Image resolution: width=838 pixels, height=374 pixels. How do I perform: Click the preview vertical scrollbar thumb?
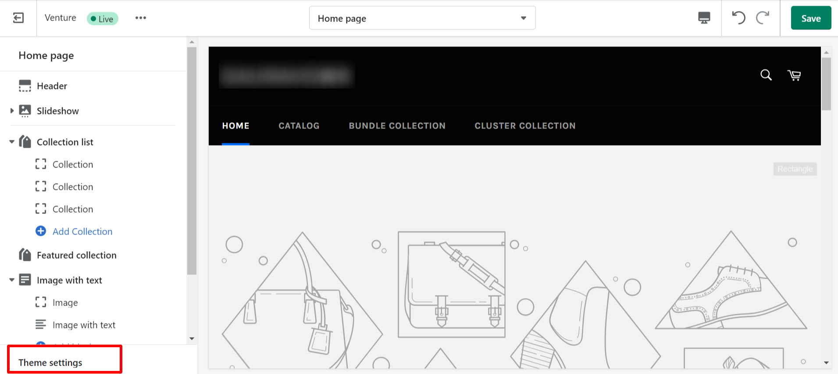pyautogui.click(x=826, y=84)
